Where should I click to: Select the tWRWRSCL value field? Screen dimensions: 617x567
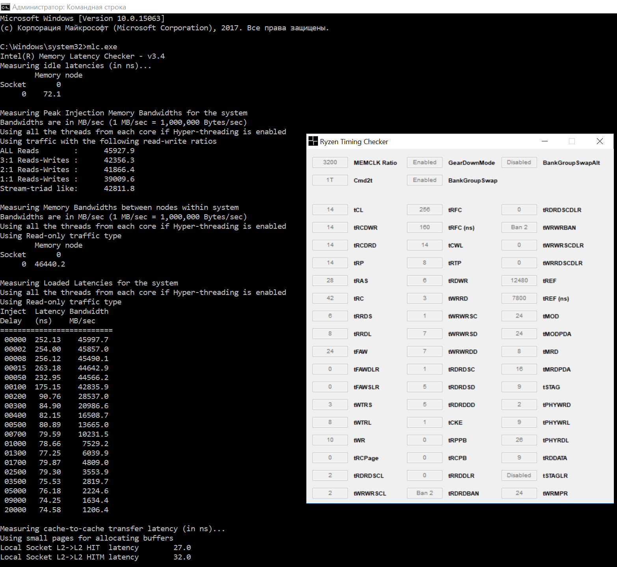point(330,493)
